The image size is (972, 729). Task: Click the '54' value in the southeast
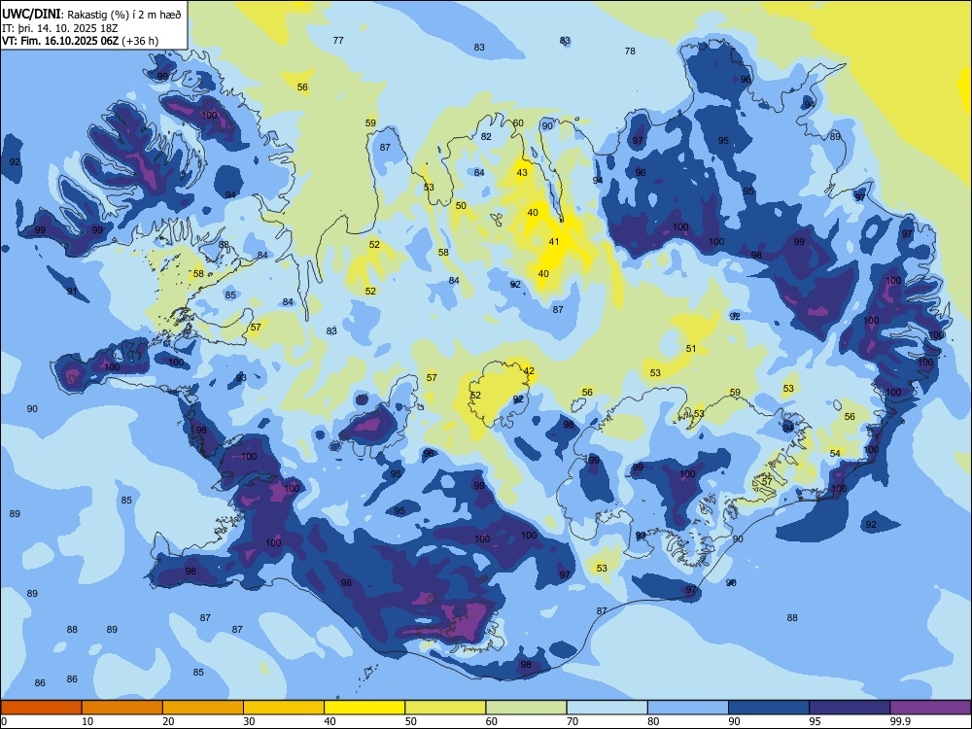point(835,453)
